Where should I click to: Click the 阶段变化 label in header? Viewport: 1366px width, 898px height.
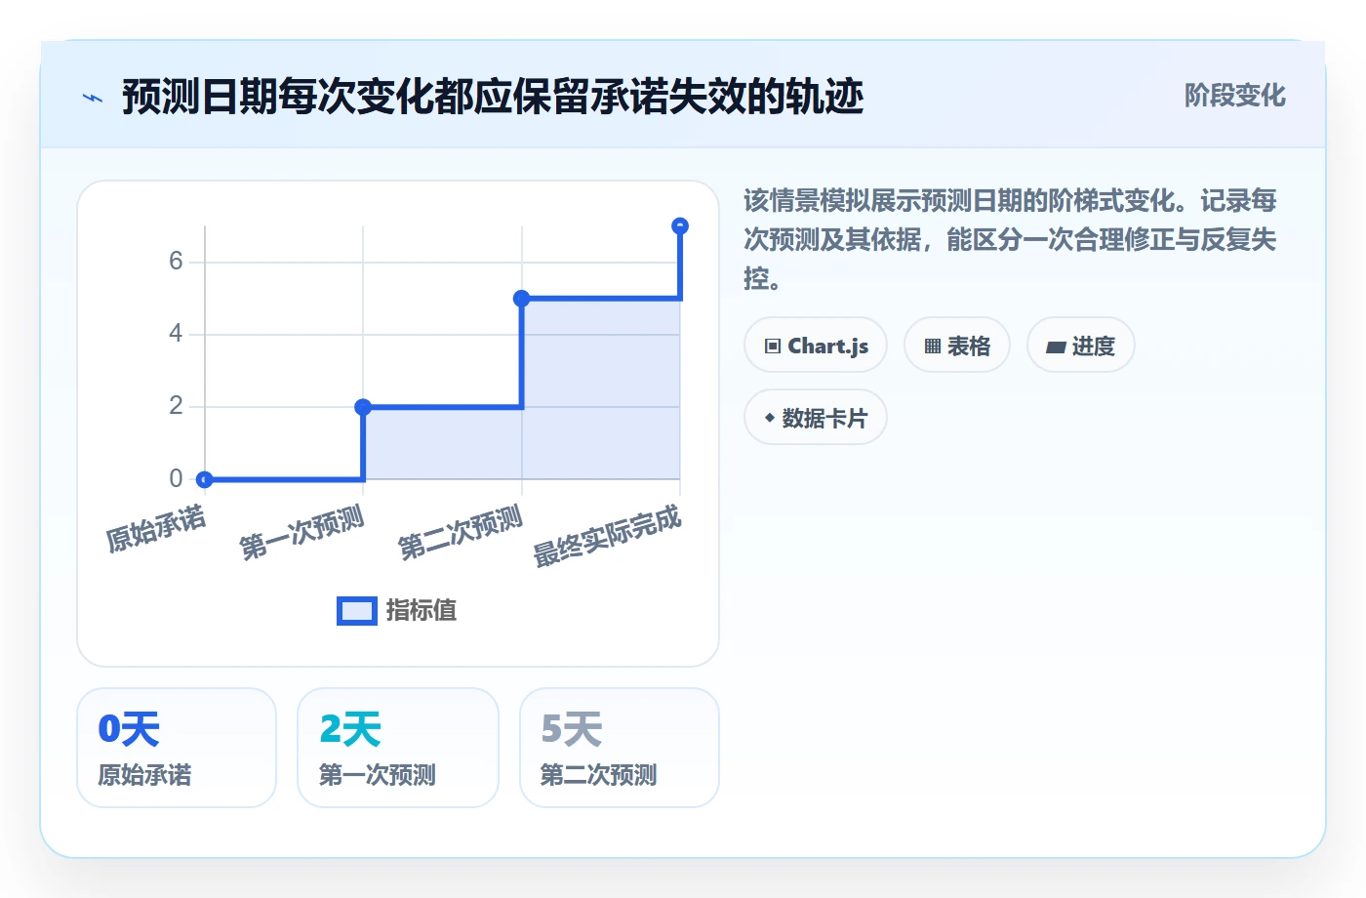click(1234, 96)
